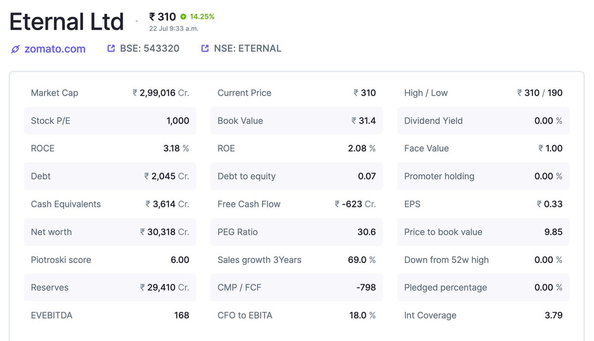The width and height of the screenshot is (594, 341).
Task: Select the Debt value ₹ 2,045 Cr.
Action: click(167, 176)
